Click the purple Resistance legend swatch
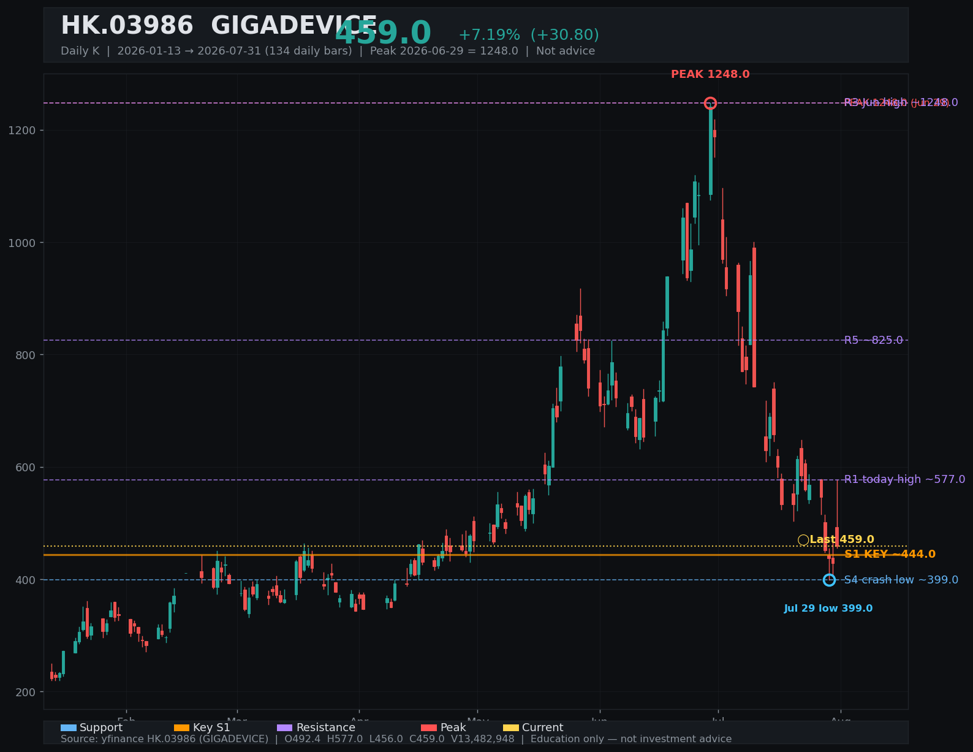This screenshot has width=973, height=752. point(285,728)
